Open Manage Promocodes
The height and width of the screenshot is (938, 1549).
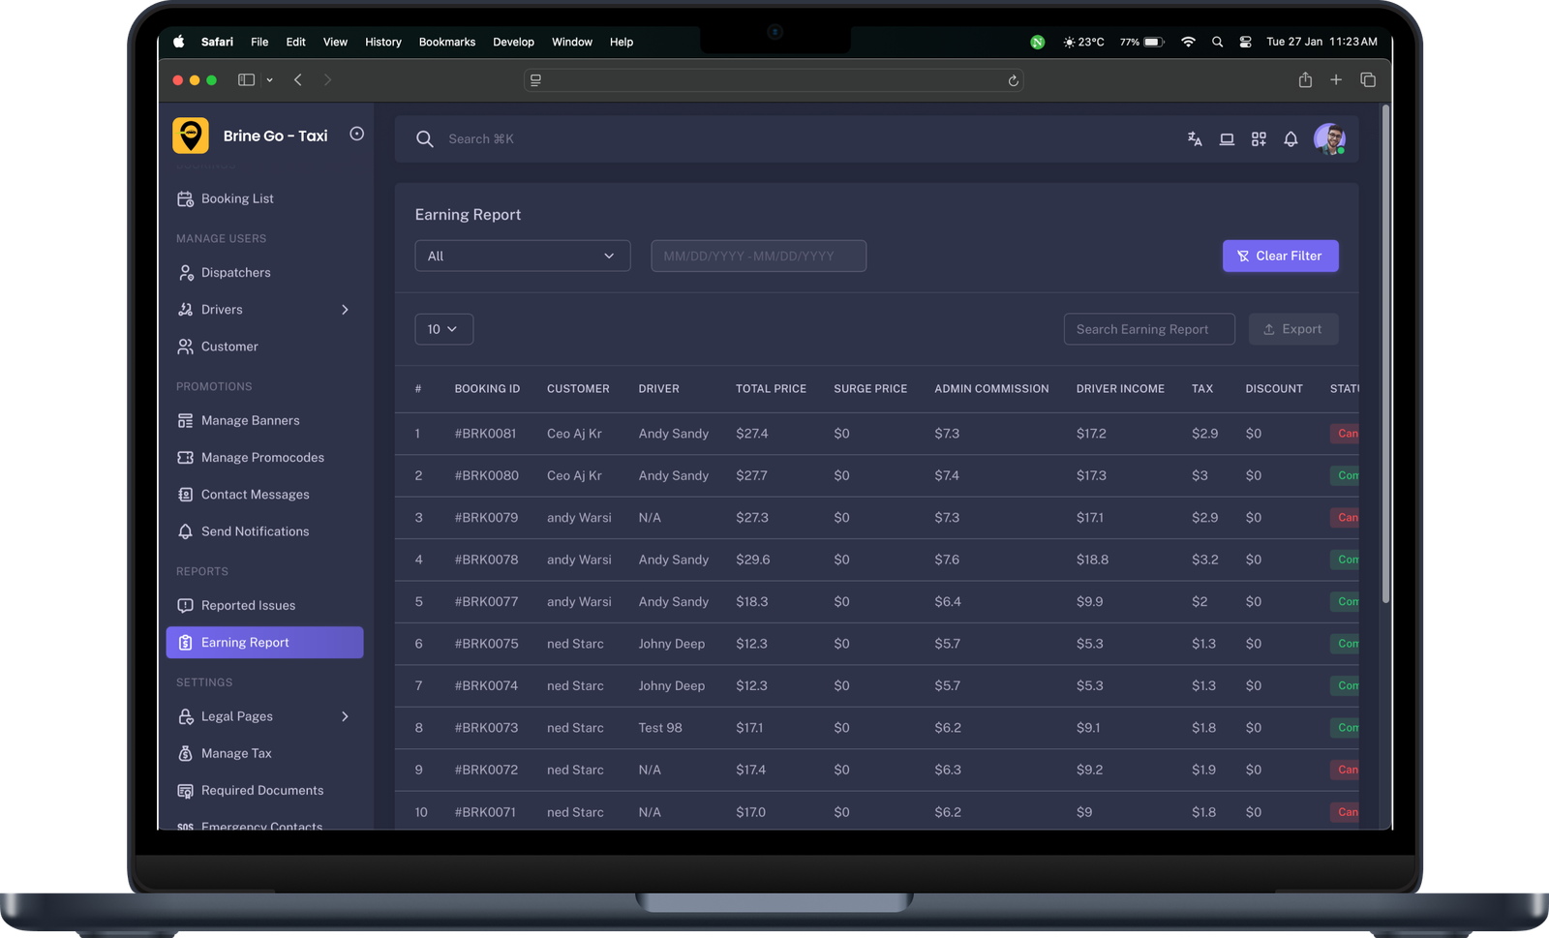point(264,458)
